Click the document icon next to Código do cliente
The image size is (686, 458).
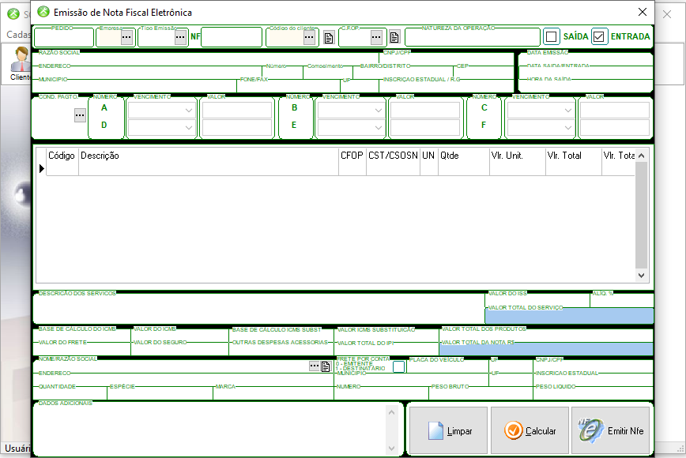tap(329, 38)
